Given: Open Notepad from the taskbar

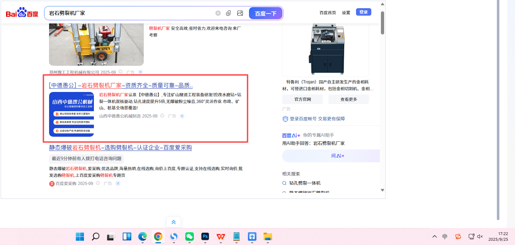Looking at the screenshot, I should click(237, 236).
